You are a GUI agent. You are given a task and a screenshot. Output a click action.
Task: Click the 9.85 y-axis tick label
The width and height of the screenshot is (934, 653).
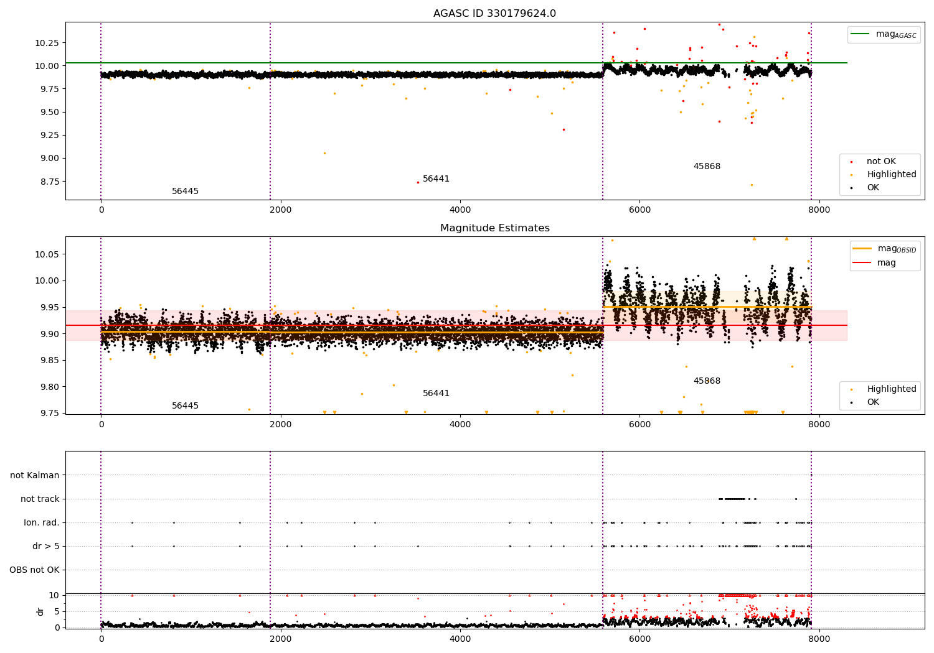50,361
